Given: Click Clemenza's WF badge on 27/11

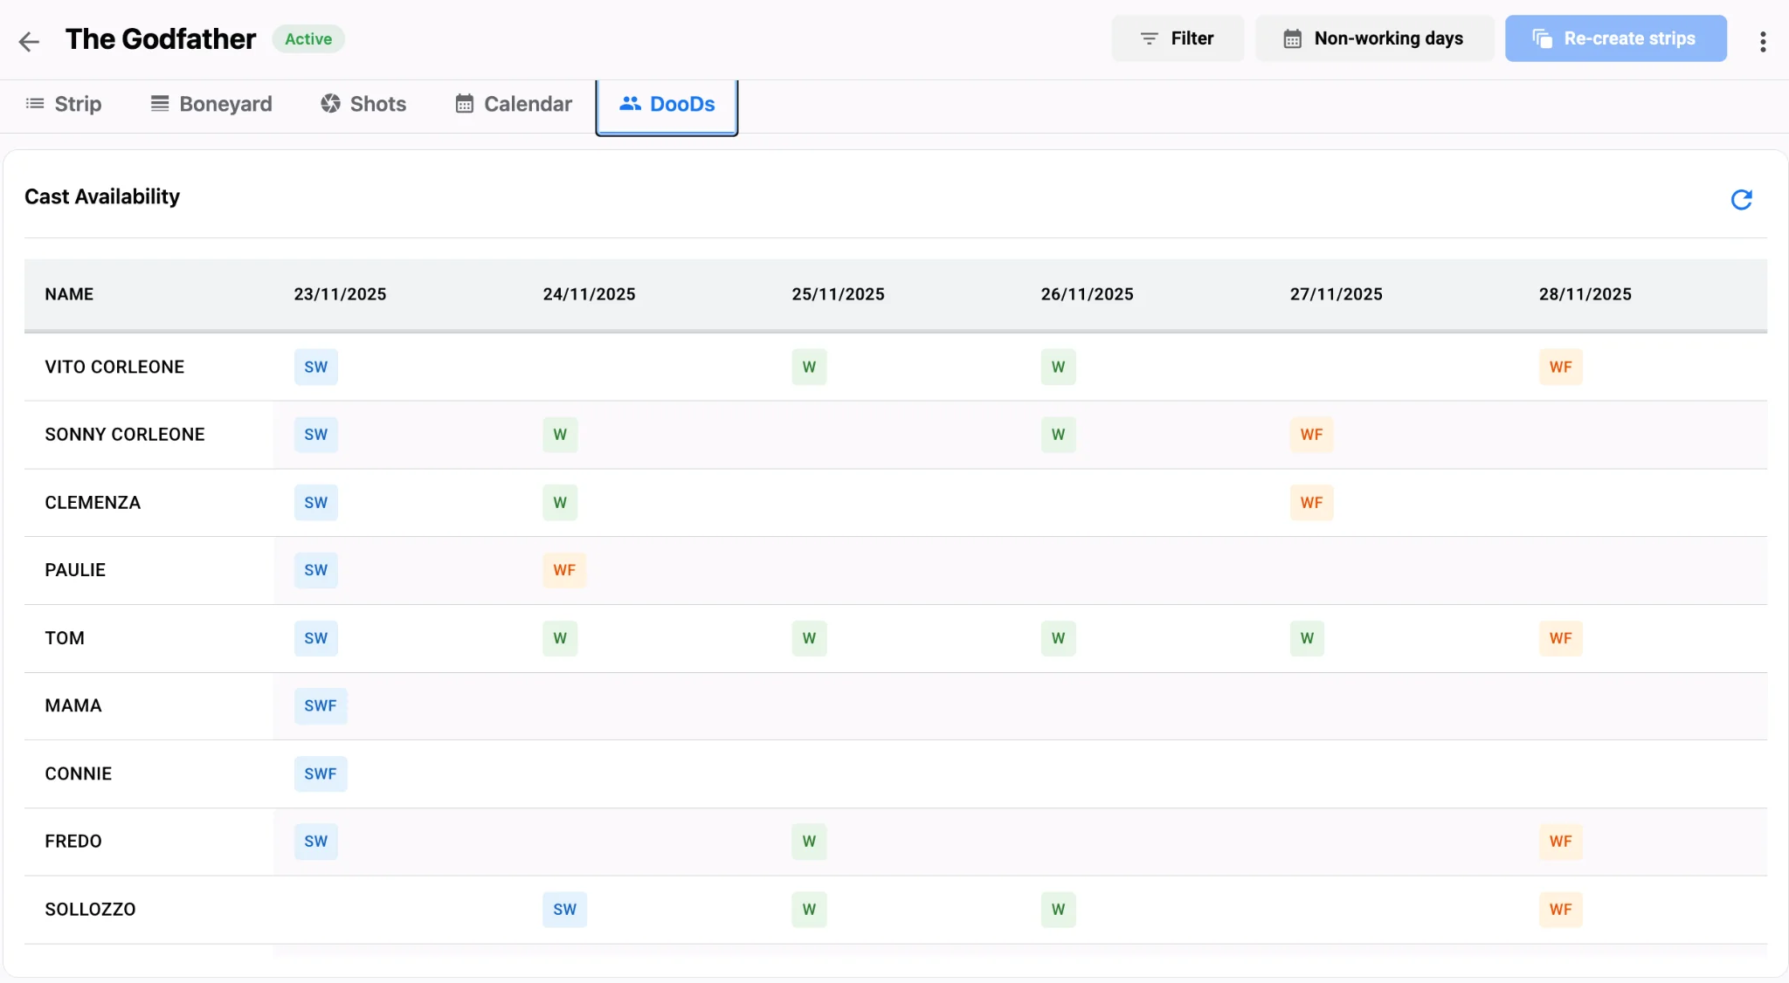Looking at the screenshot, I should pyautogui.click(x=1311, y=503).
